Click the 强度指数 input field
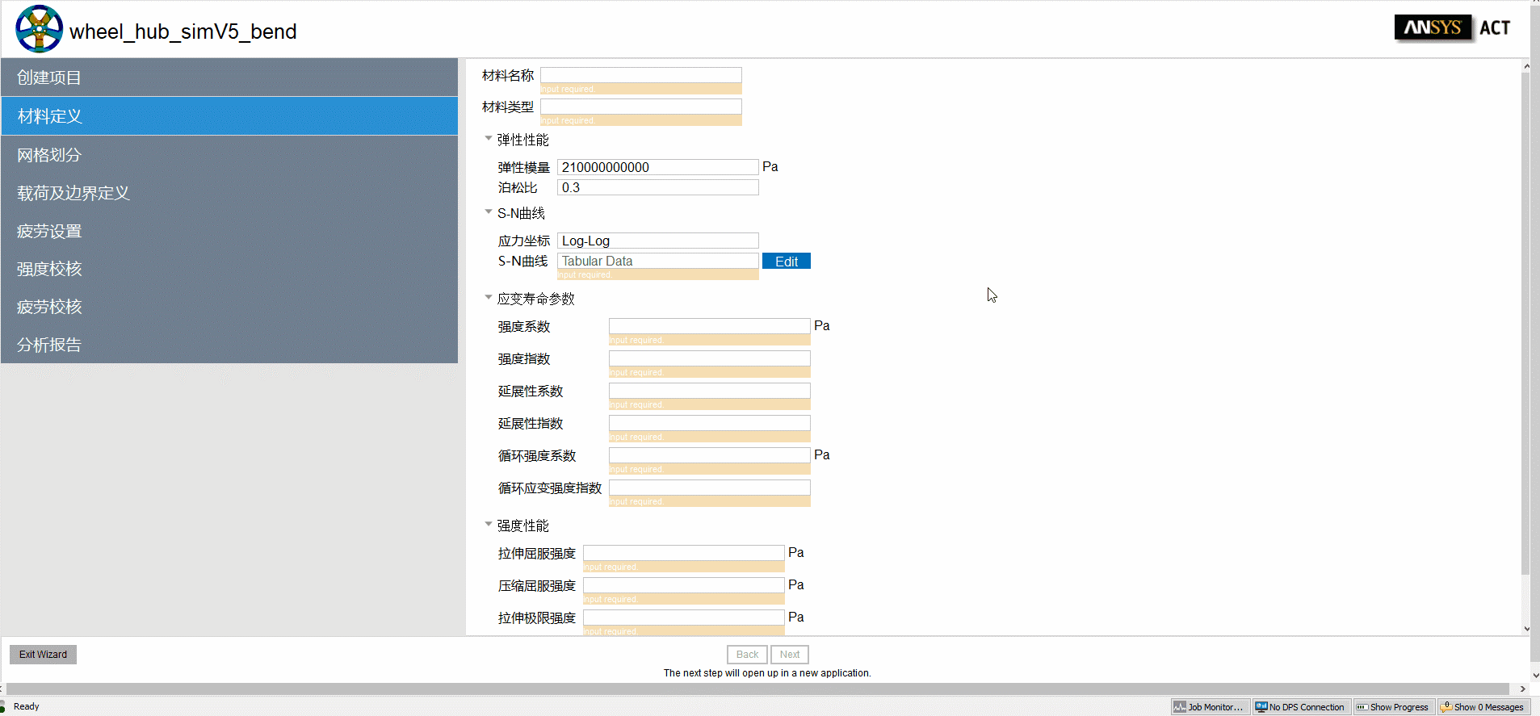 pos(709,358)
